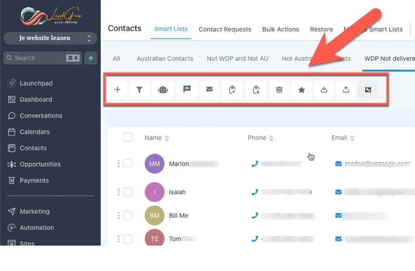
Task: Select the Australian Contacts smart list
Action: 165,58
